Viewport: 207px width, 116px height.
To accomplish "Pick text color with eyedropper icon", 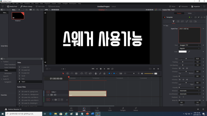I will point(189,52).
